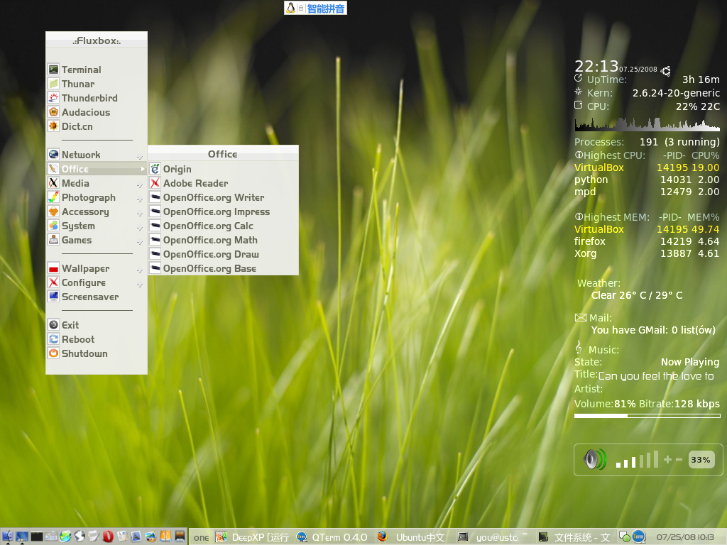Click the text editor document icon in dock
This screenshot has height=545, width=727.
pyautogui.click(x=122, y=536)
